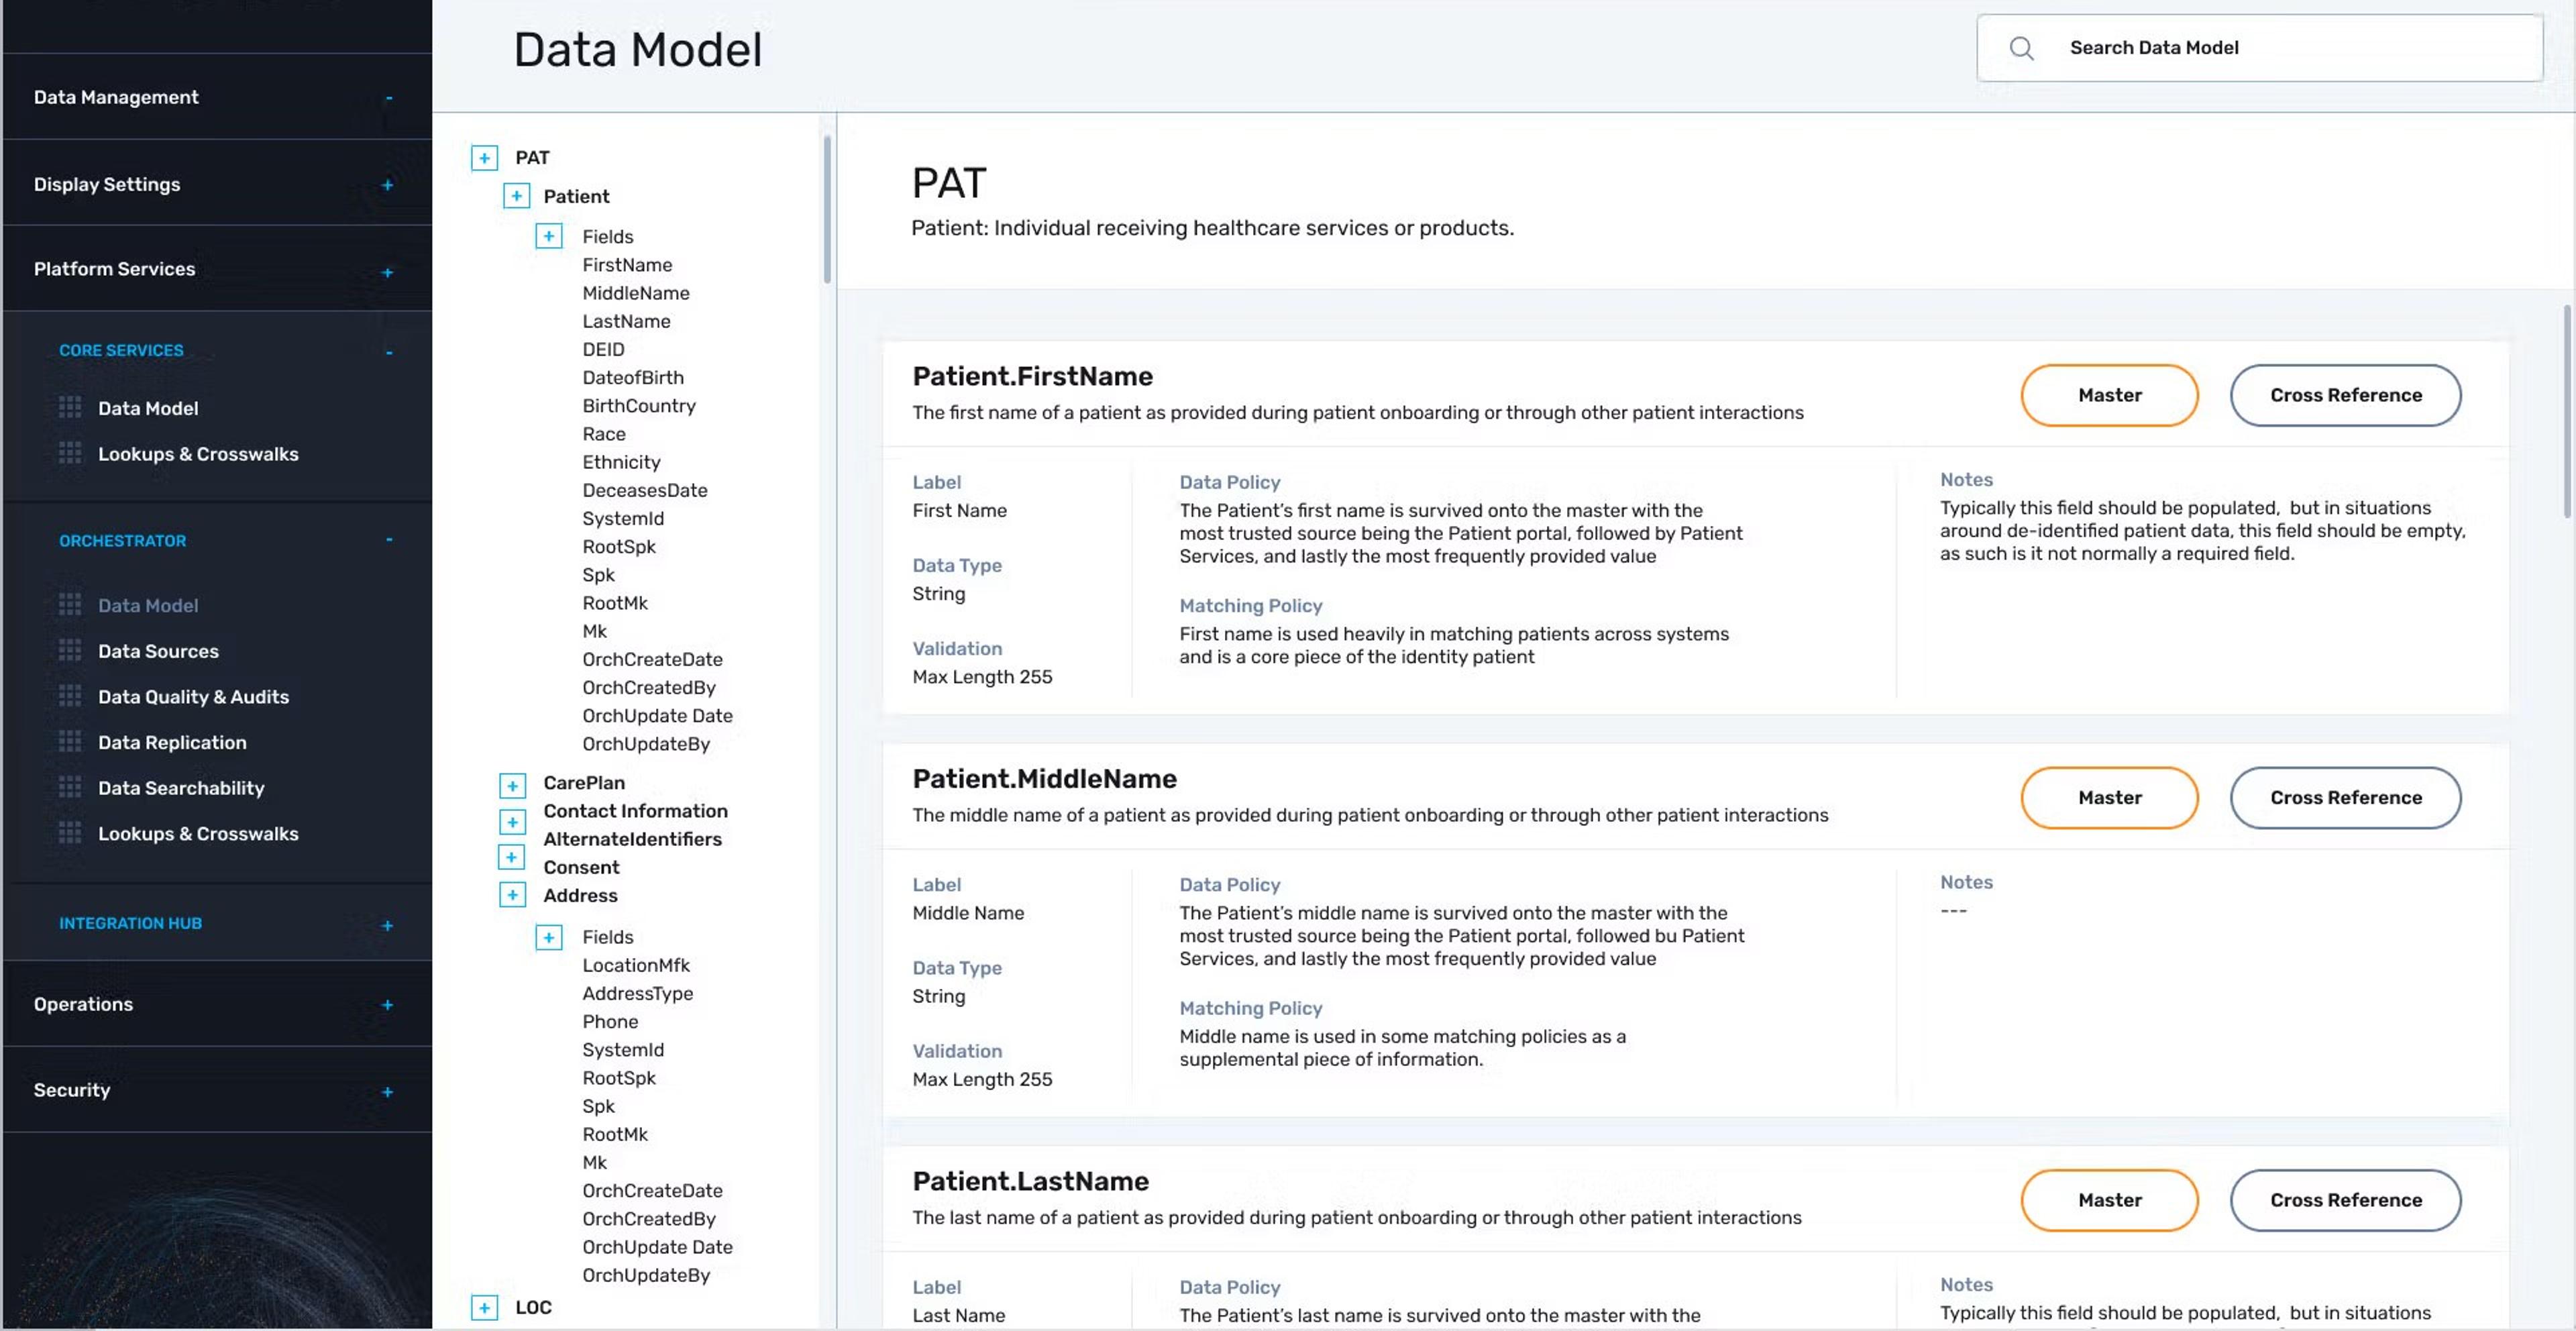
Task: Click Cross Reference button for Patient.MiddleName
Action: [x=2345, y=797]
